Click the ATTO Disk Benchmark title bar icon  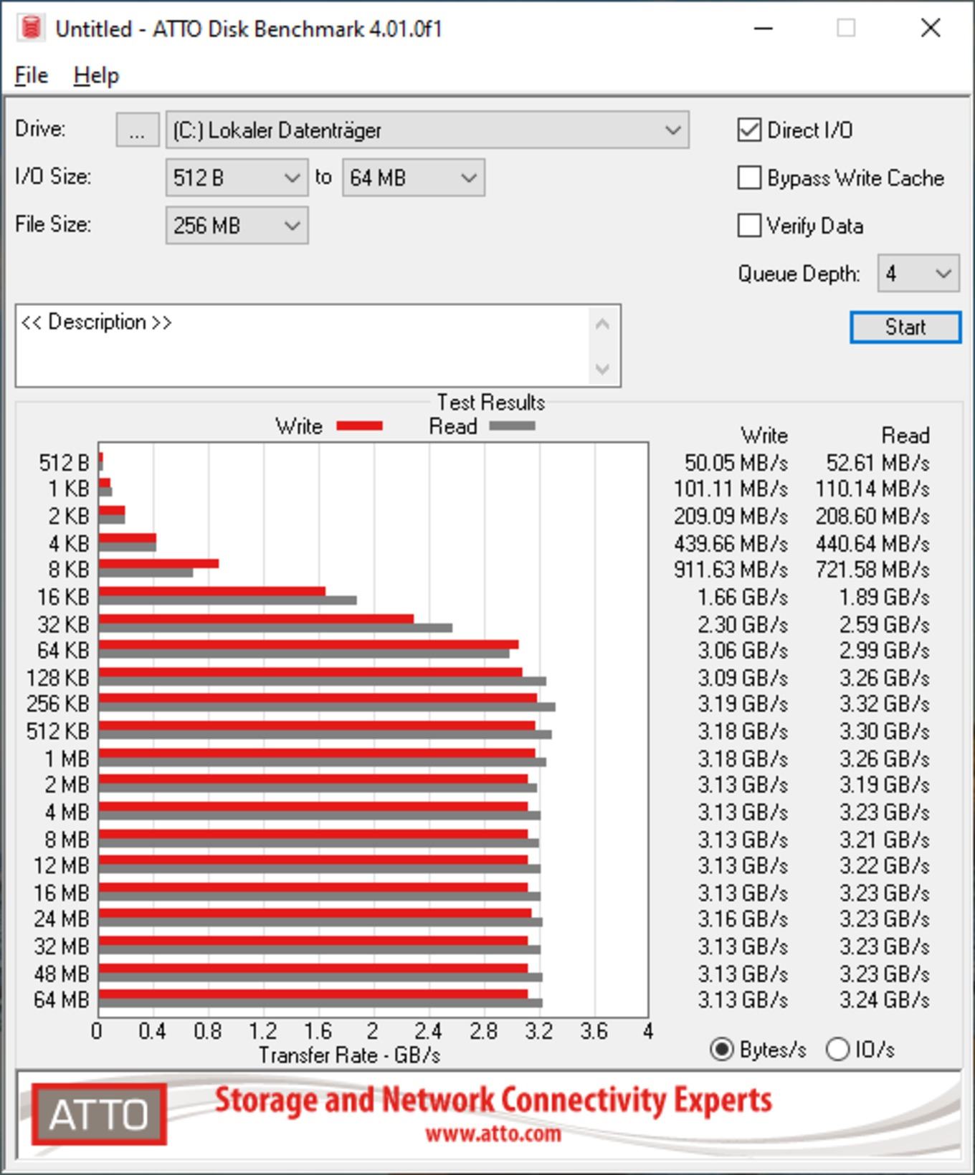(31, 28)
